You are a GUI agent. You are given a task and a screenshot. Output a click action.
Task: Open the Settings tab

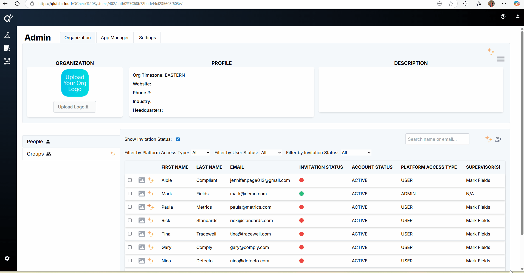[147, 38]
